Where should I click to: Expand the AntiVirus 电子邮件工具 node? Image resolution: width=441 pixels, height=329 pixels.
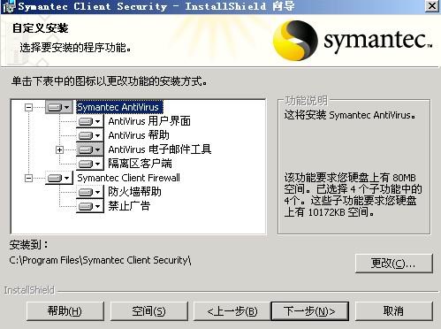click(x=59, y=149)
